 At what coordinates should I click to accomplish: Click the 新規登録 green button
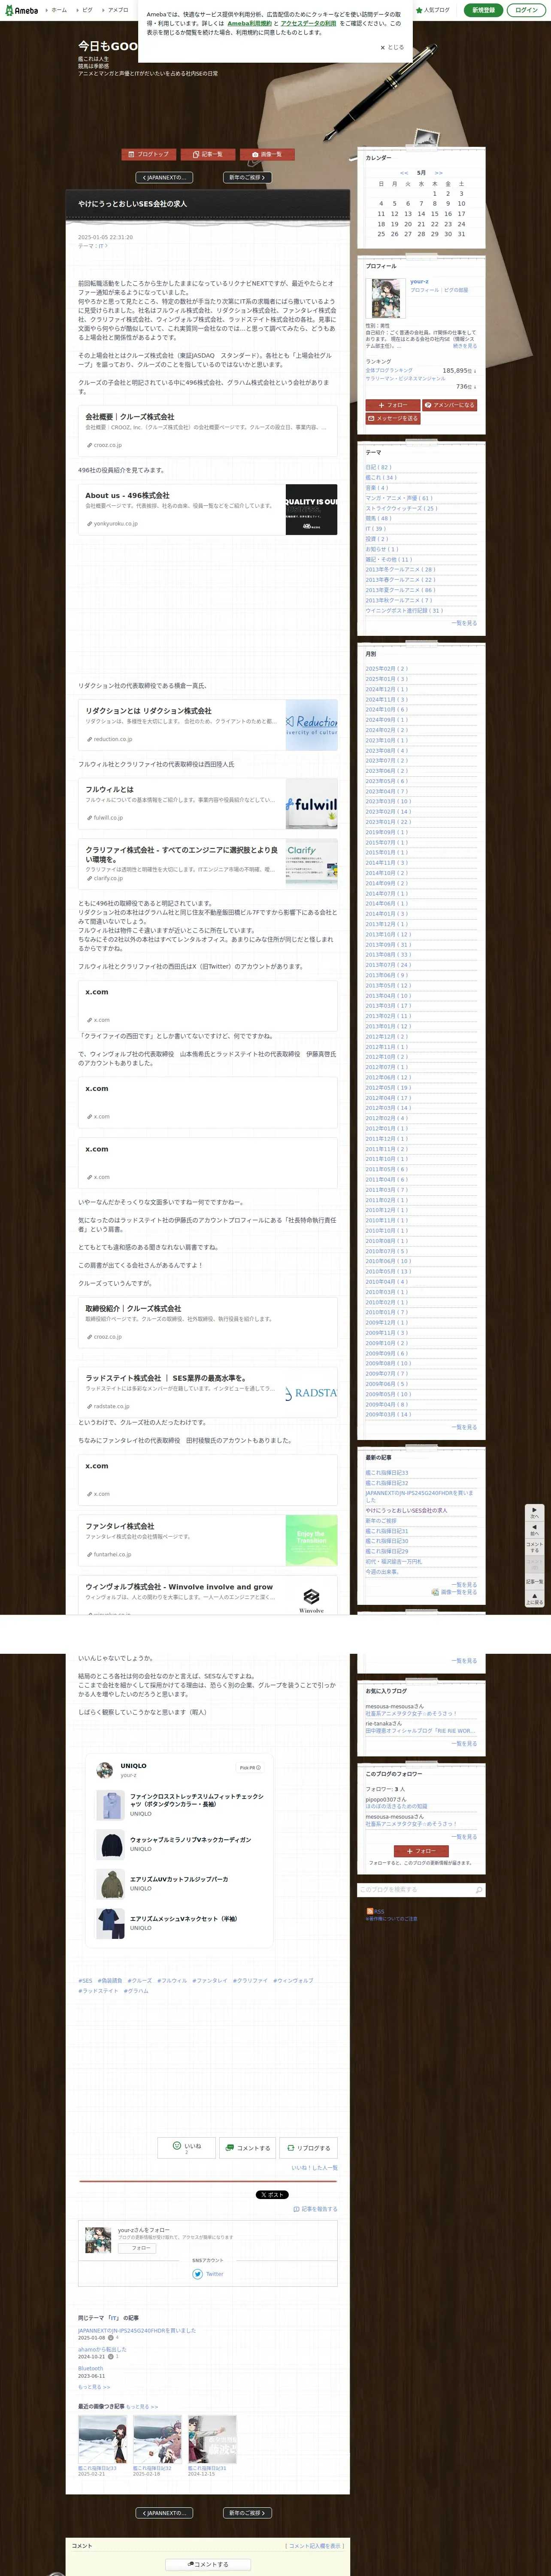[483, 10]
